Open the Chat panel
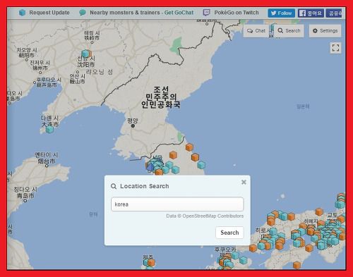The width and height of the screenshot is (353, 277). [256, 31]
